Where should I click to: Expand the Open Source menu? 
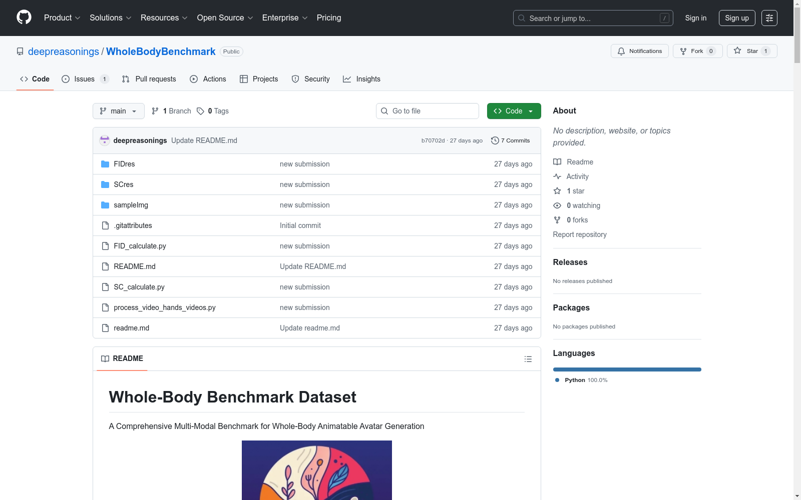click(x=225, y=18)
